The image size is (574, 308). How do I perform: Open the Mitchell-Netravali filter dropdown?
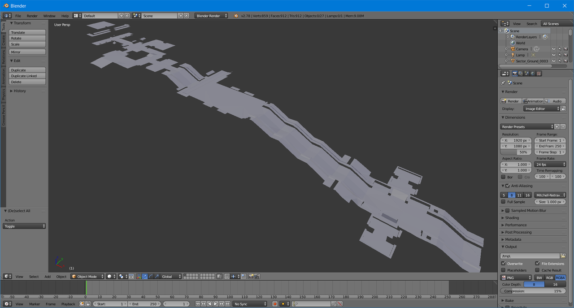coord(550,195)
